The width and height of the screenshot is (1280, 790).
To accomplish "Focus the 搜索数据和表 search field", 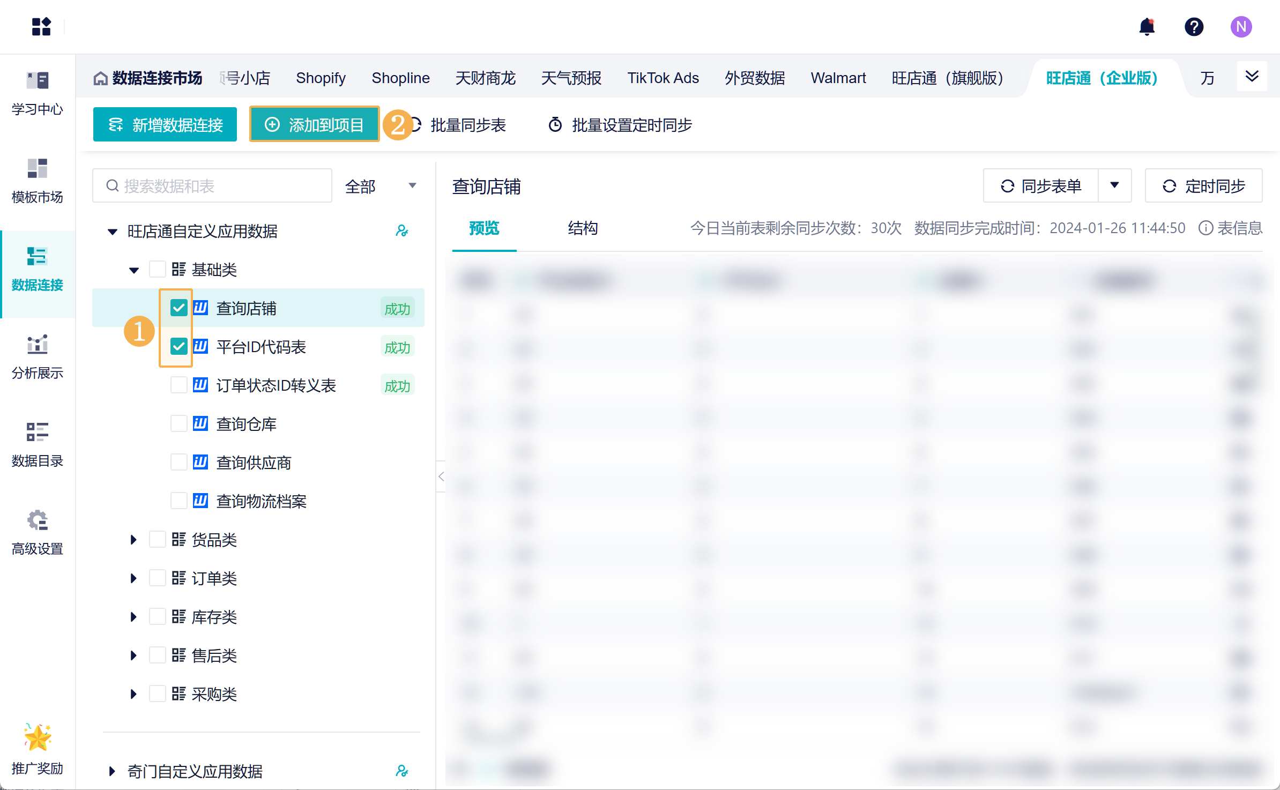I will click(212, 186).
